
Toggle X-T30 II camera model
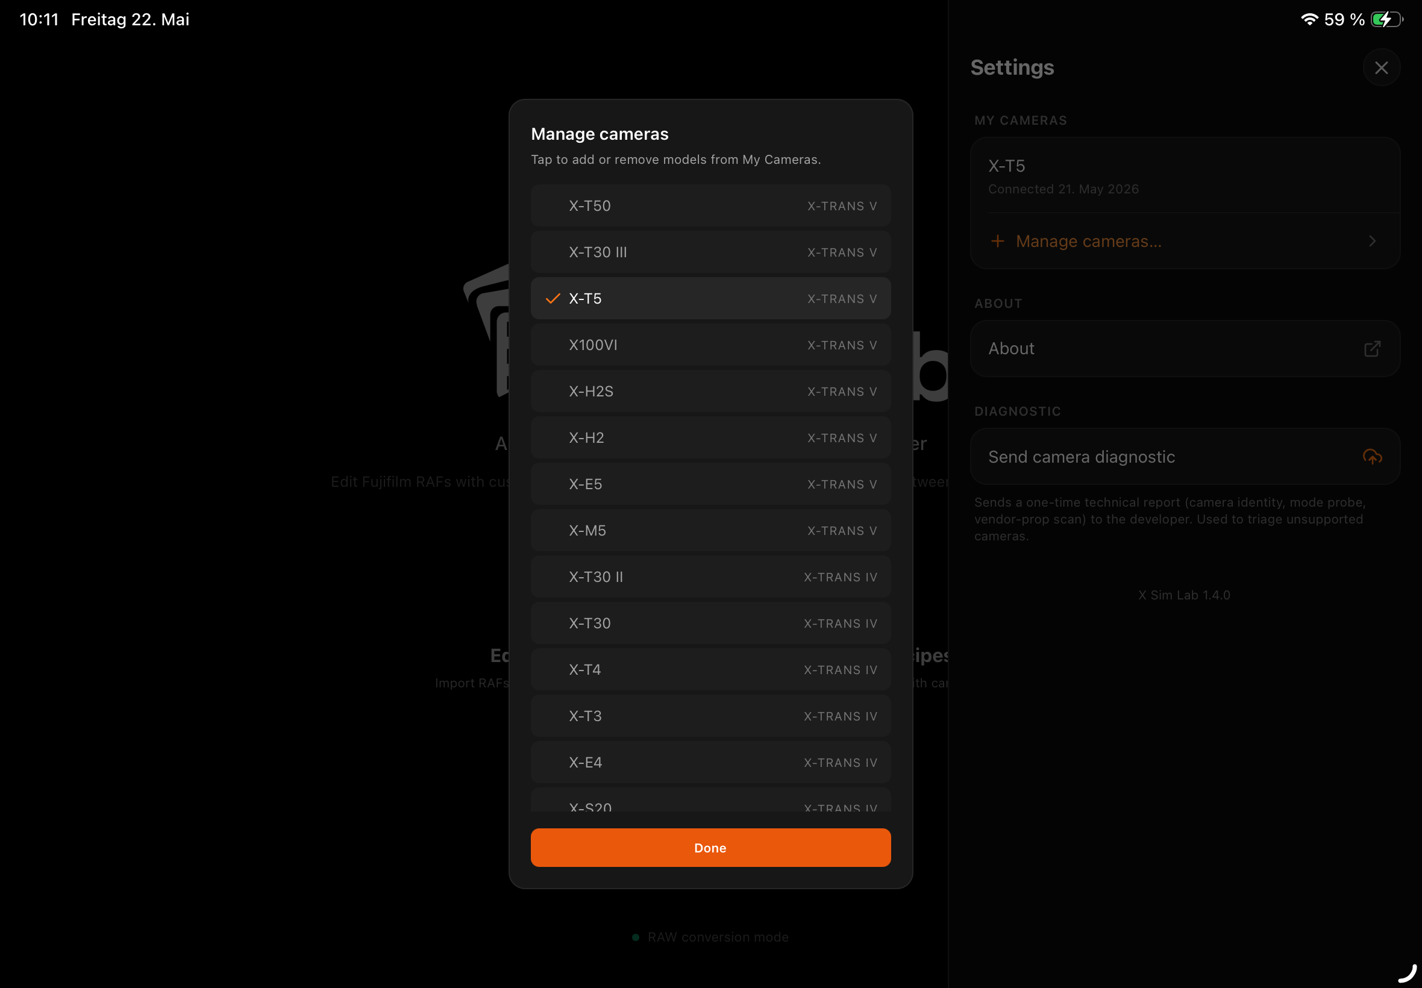(x=710, y=577)
